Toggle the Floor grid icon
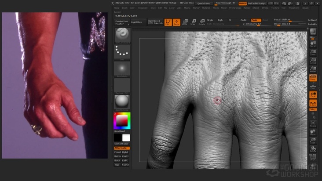This screenshot has width=322, height=181. (313, 87)
